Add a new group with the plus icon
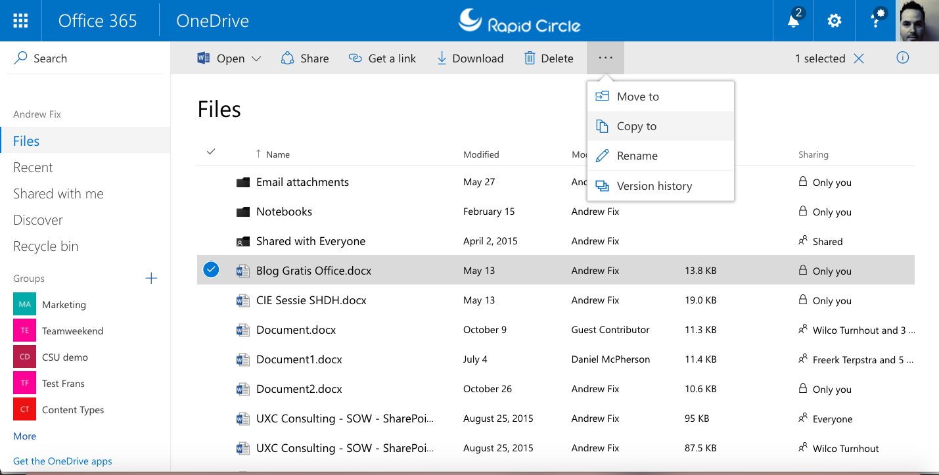The image size is (939, 475). tap(151, 278)
